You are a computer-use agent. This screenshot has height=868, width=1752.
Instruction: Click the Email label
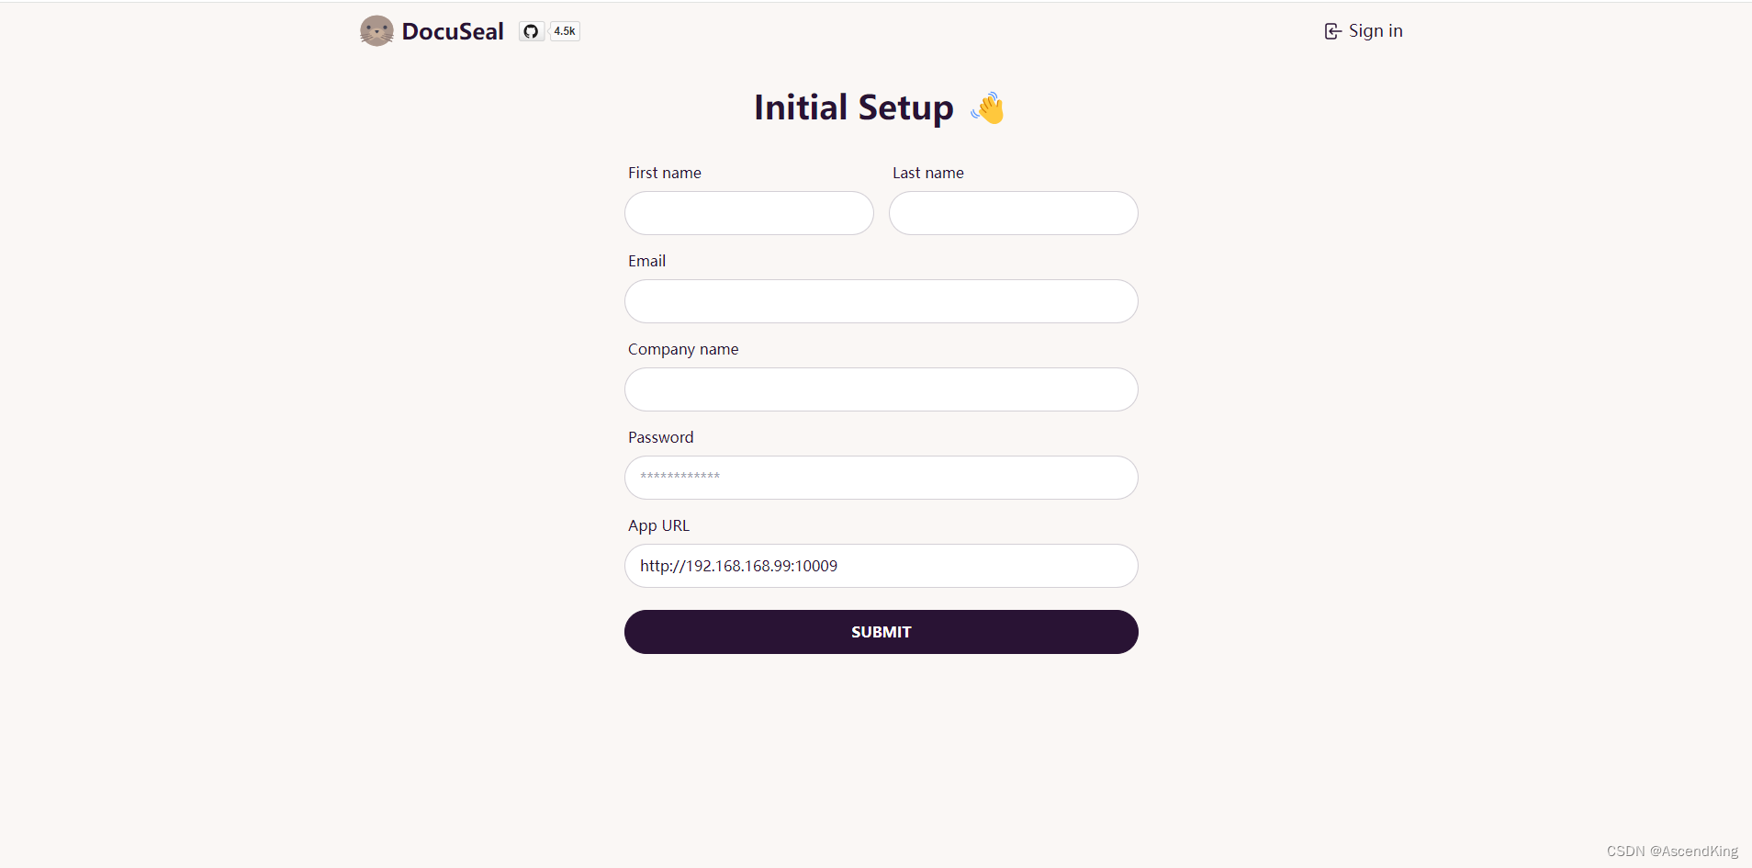click(646, 261)
